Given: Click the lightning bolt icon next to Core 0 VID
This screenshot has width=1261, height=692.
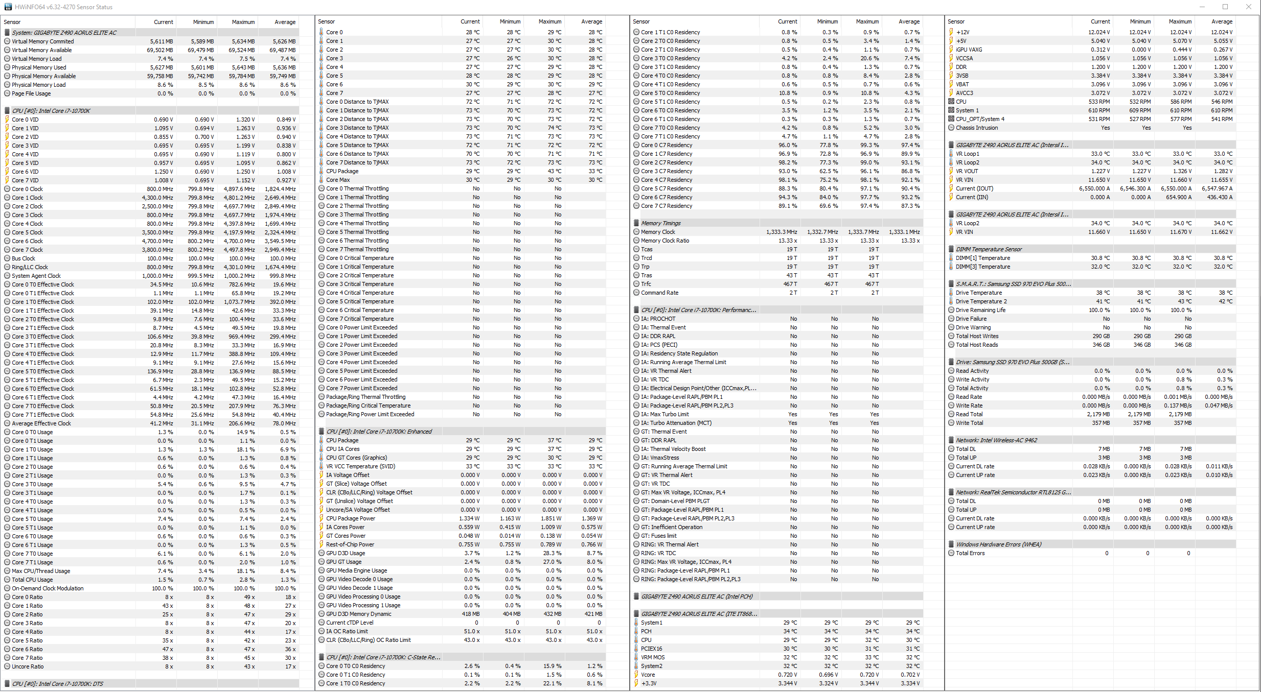Looking at the screenshot, I should 7,120.
